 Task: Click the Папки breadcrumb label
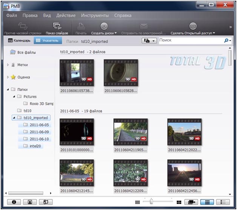pyautogui.click(x=72, y=41)
